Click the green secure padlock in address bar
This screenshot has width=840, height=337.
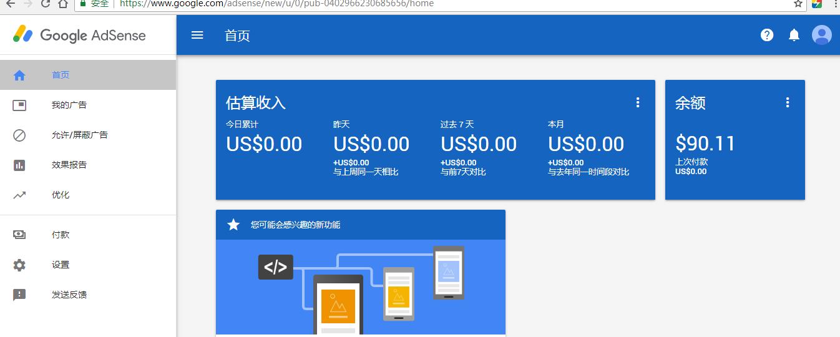coord(82,3)
